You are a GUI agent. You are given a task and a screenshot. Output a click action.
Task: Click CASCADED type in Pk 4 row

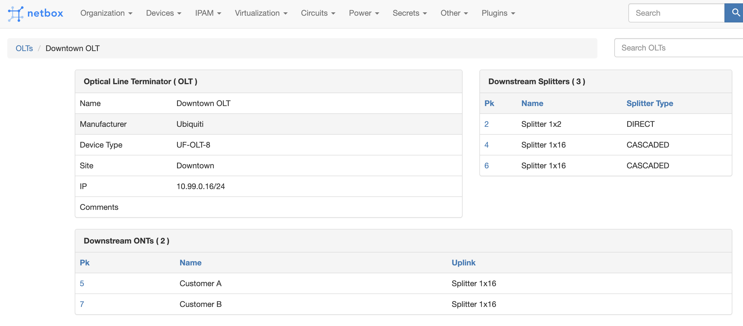click(647, 145)
